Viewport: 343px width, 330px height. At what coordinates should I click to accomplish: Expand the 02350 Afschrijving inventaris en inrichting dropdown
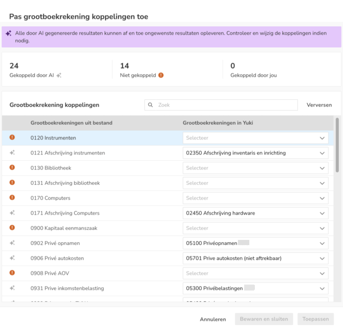click(255, 153)
